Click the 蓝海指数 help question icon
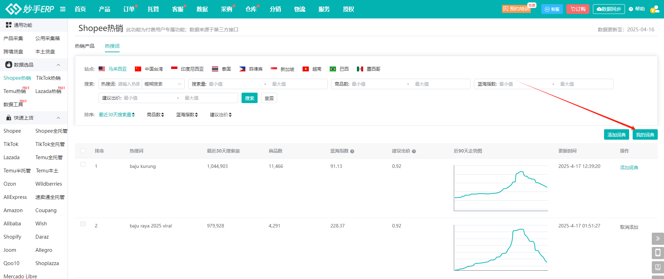 coord(352,151)
